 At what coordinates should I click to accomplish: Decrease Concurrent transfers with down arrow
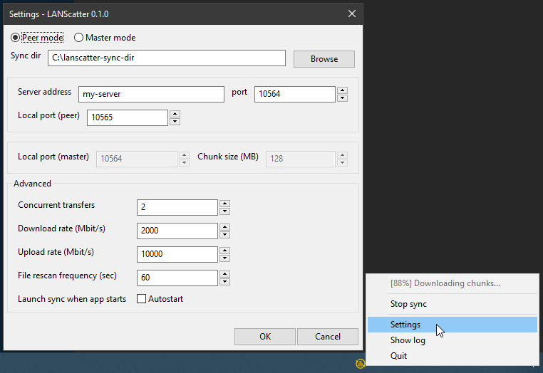[224, 211]
